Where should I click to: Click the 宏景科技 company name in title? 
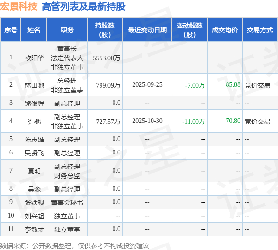19,6
